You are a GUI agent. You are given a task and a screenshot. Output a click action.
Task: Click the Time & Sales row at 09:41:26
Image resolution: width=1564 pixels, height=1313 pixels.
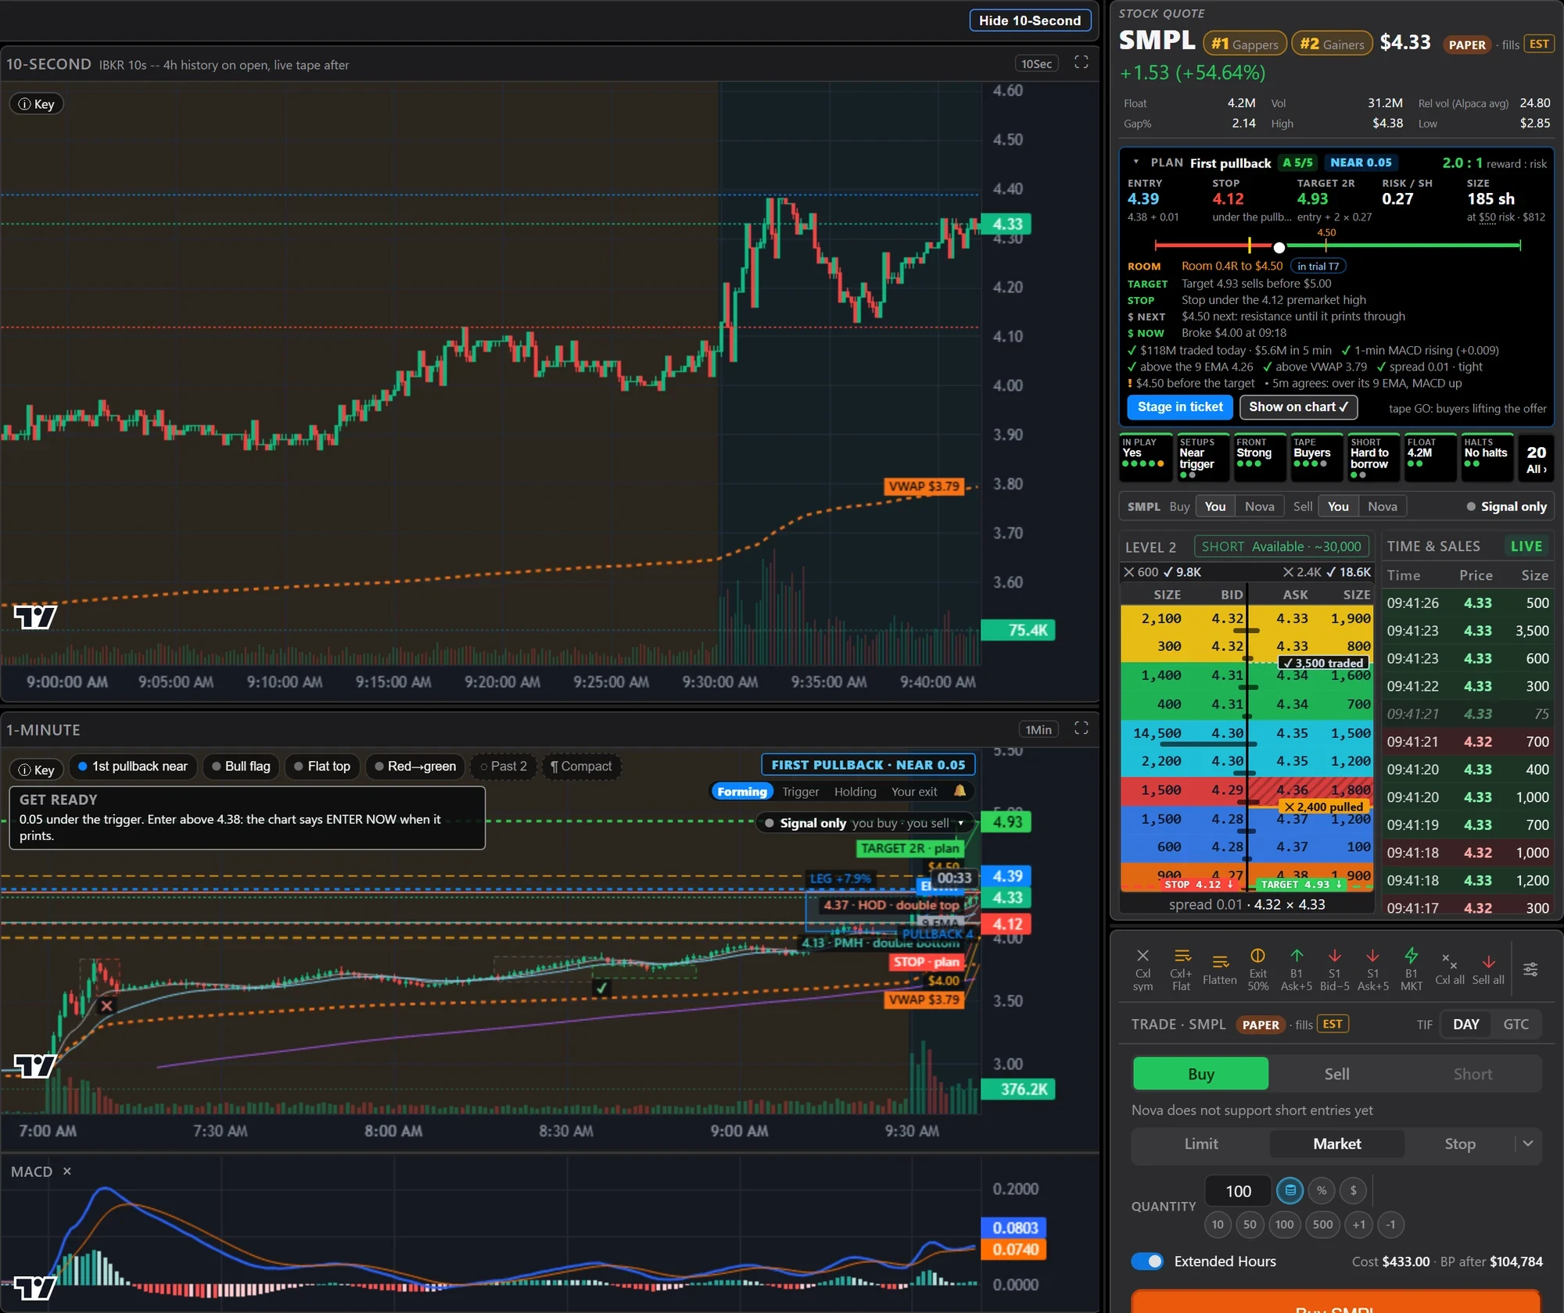[x=1468, y=603]
